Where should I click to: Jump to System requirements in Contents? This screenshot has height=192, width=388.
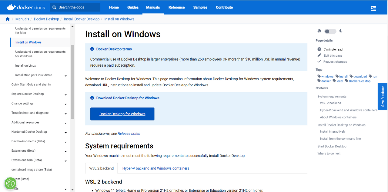pos(332,96)
